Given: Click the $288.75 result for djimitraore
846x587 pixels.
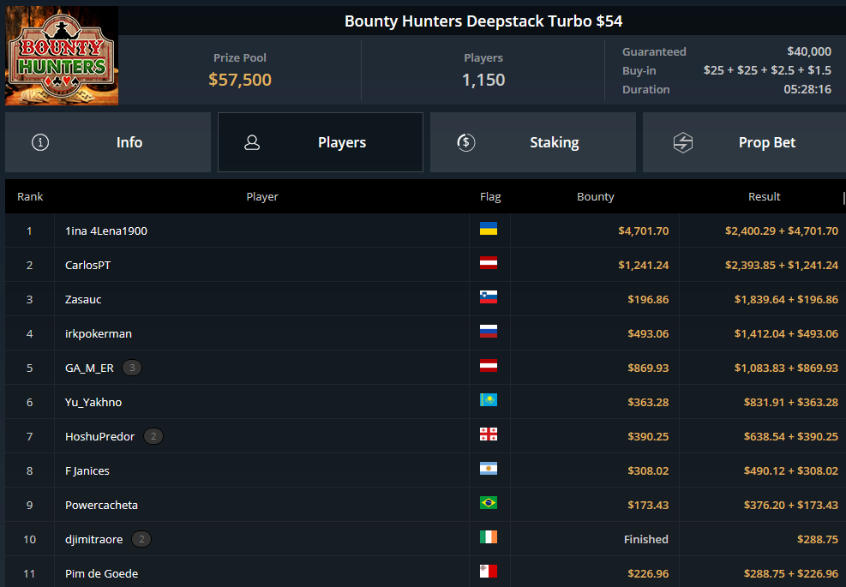Looking at the screenshot, I should [818, 540].
